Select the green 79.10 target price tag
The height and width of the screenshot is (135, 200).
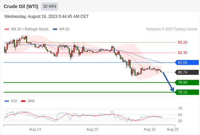click(187, 92)
